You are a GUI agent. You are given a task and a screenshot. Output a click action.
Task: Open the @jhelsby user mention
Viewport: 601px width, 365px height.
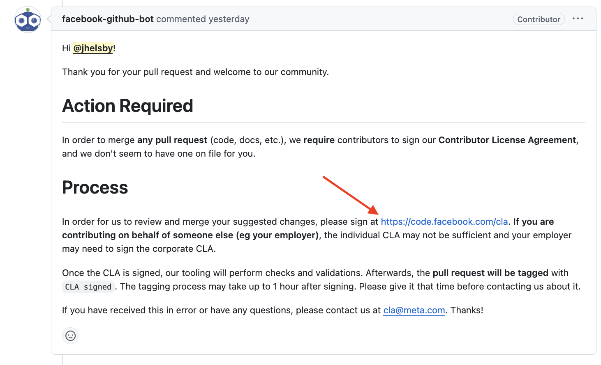(93, 48)
